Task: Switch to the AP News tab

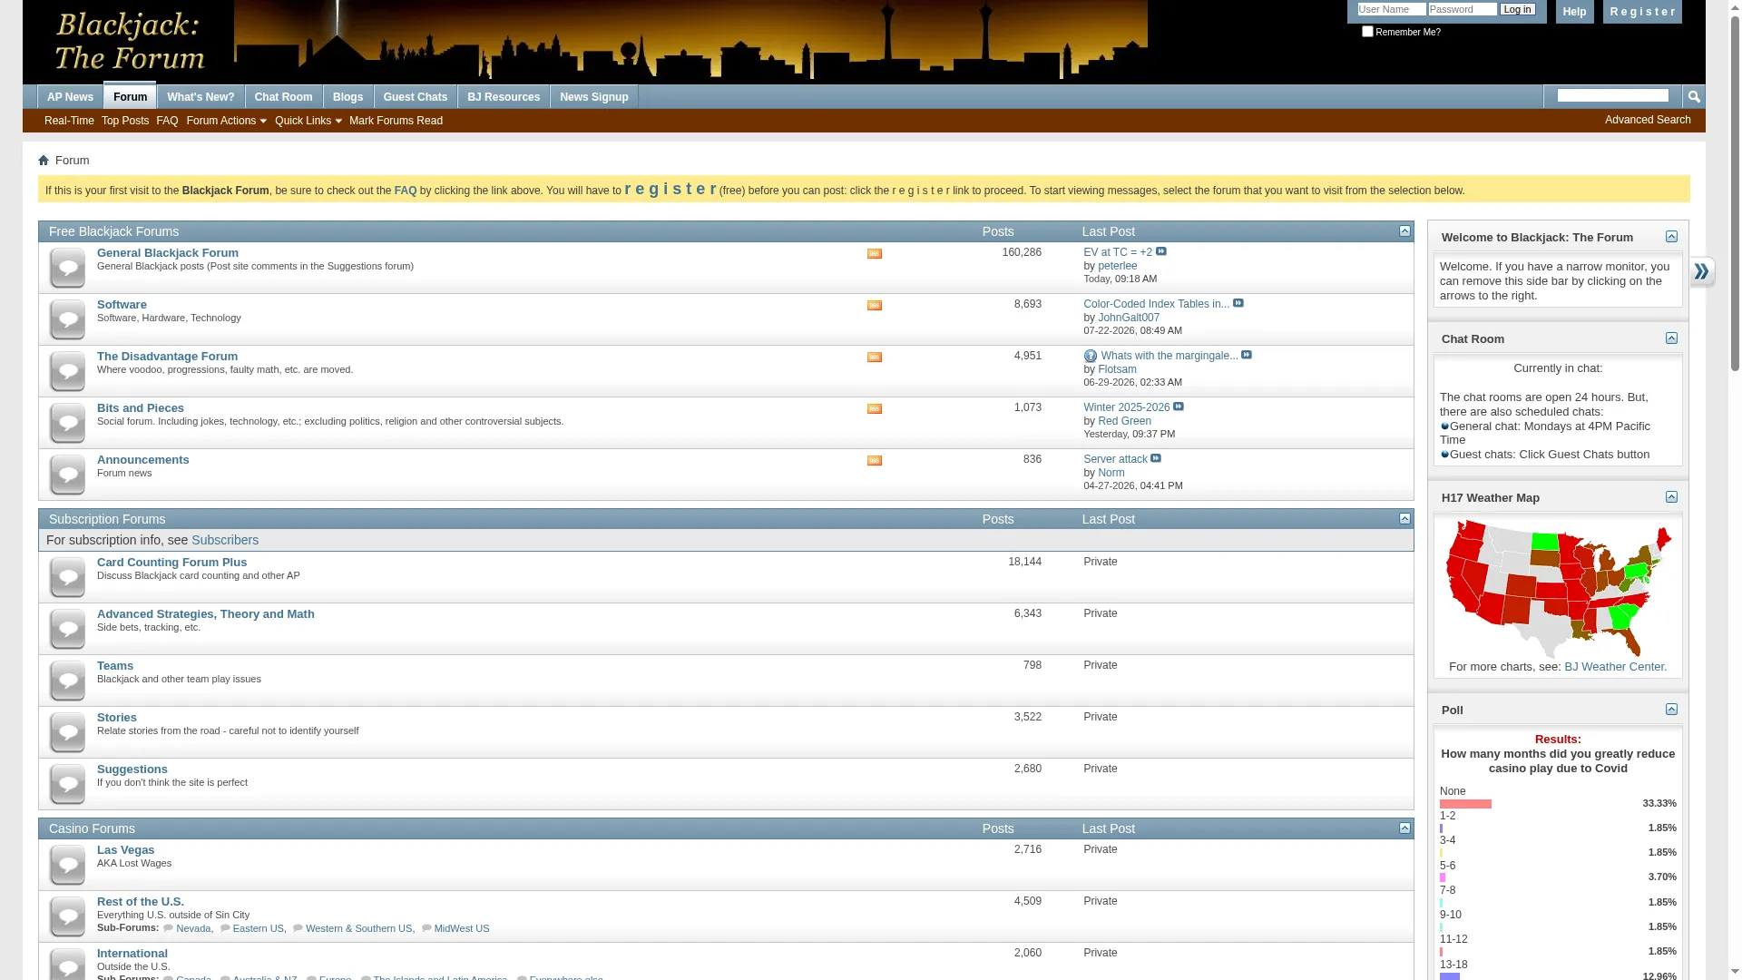Action: 70,97
